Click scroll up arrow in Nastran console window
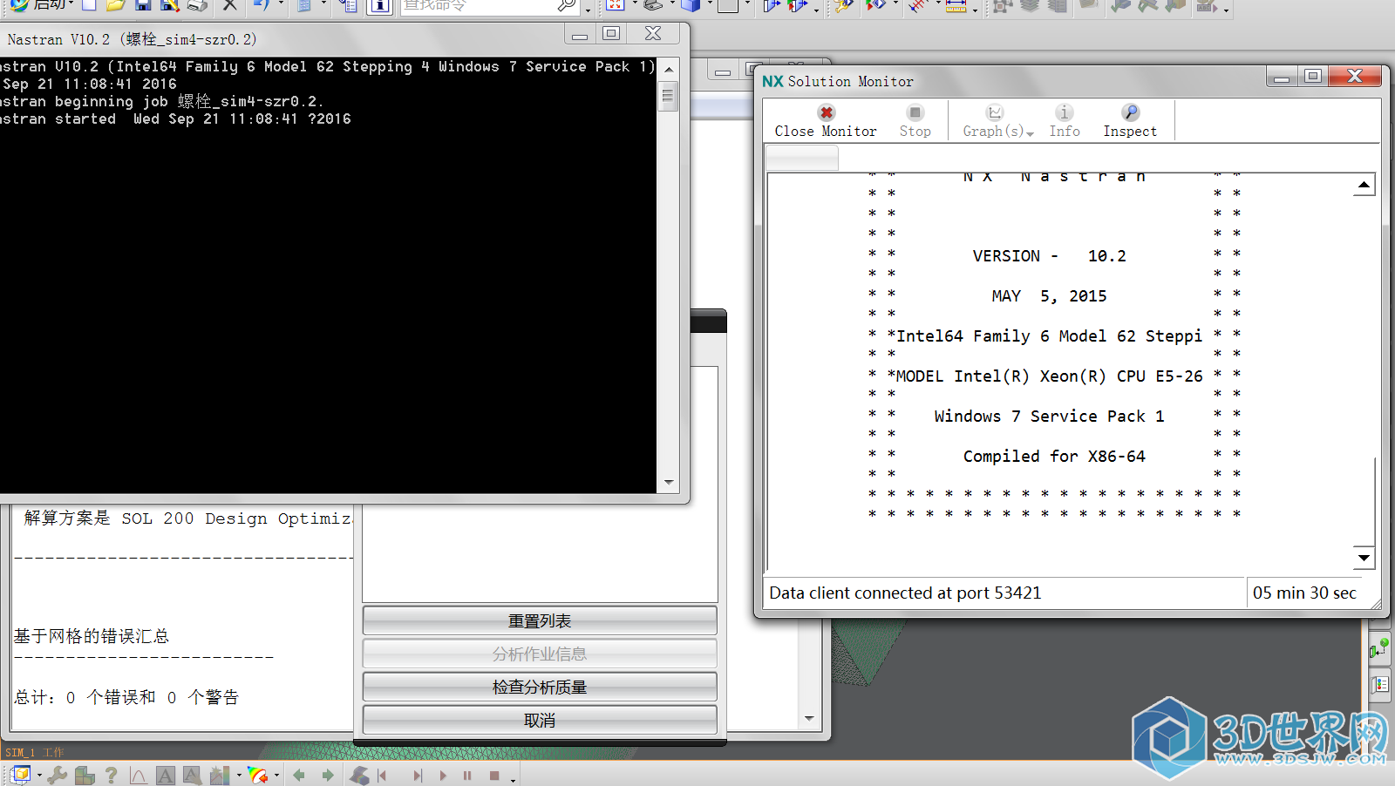The width and height of the screenshot is (1395, 786). tap(668, 69)
